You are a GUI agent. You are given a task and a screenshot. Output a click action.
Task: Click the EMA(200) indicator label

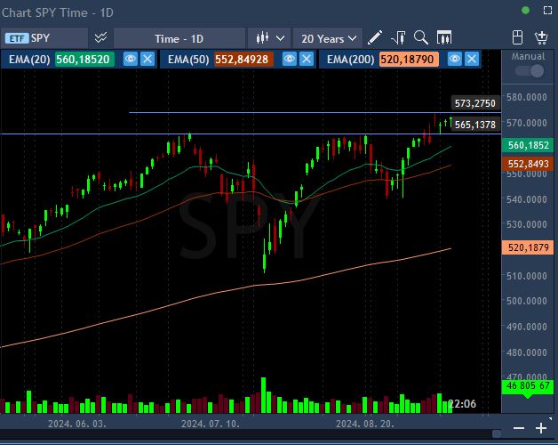pos(351,60)
